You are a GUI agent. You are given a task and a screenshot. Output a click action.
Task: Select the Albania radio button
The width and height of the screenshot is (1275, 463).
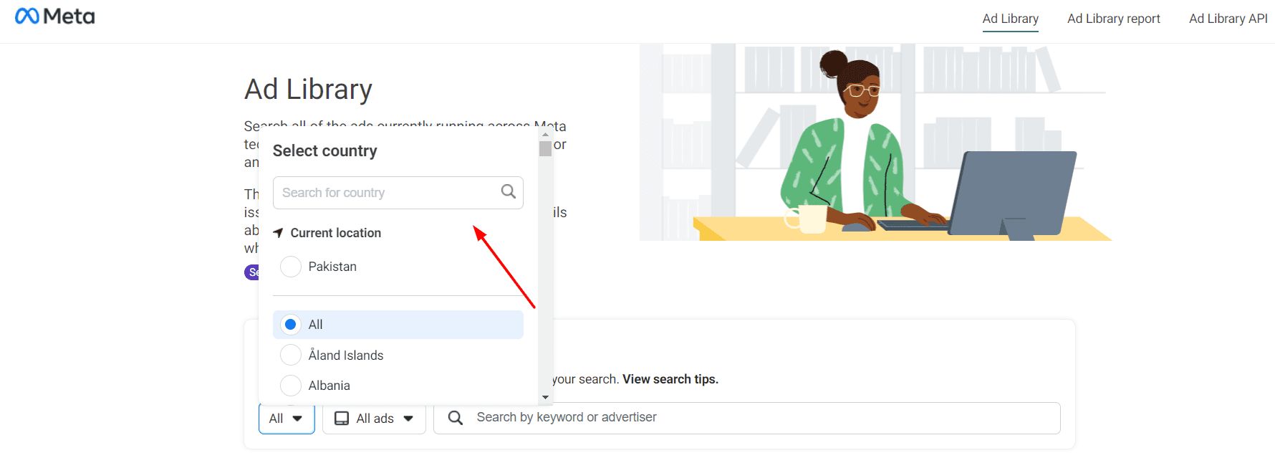(291, 386)
